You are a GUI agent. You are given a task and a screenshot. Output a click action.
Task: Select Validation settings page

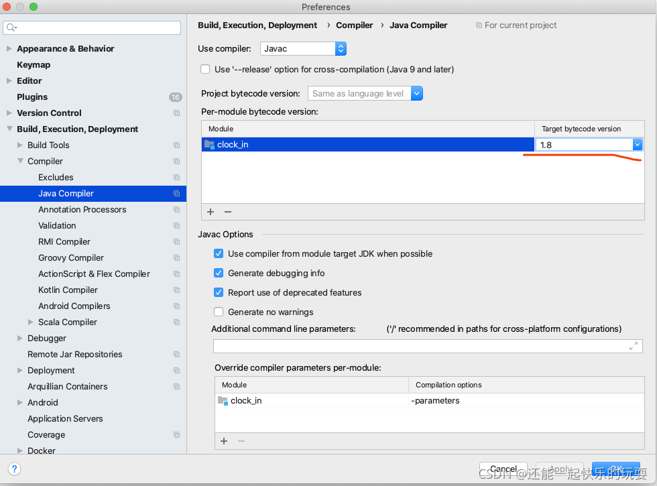tap(57, 226)
